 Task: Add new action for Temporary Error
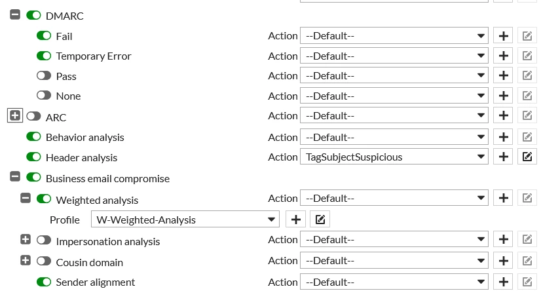tap(503, 56)
